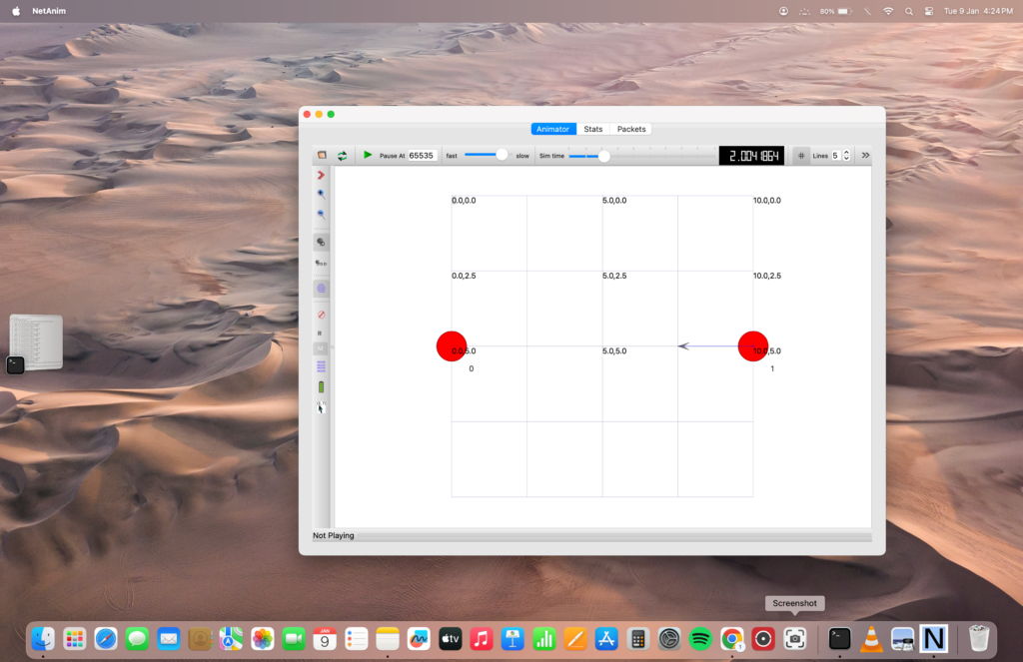The height and width of the screenshot is (662, 1023).
Task: Click the Lines count stepper arrows
Action: pyautogui.click(x=846, y=156)
